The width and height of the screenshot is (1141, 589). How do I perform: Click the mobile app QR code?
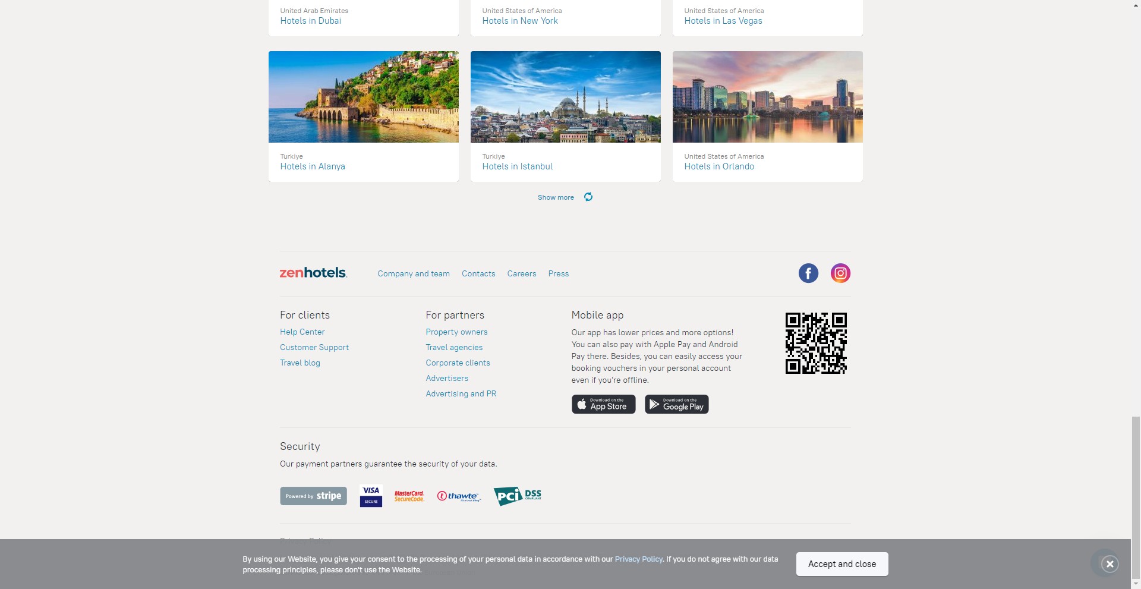pyautogui.click(x=816, y=343)
